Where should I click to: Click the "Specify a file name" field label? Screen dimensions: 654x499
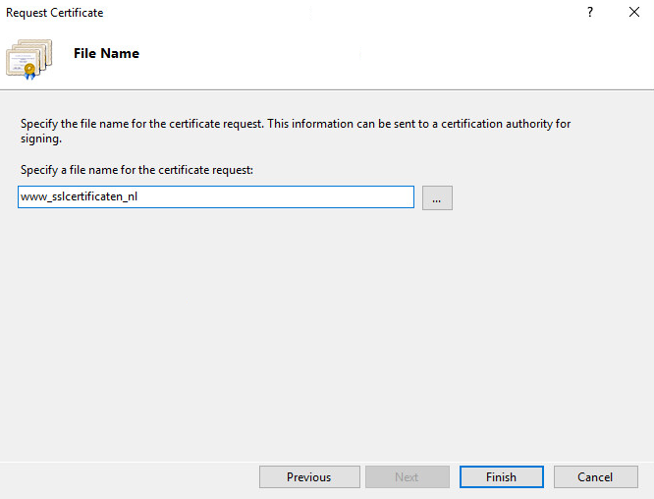[136, 170]
